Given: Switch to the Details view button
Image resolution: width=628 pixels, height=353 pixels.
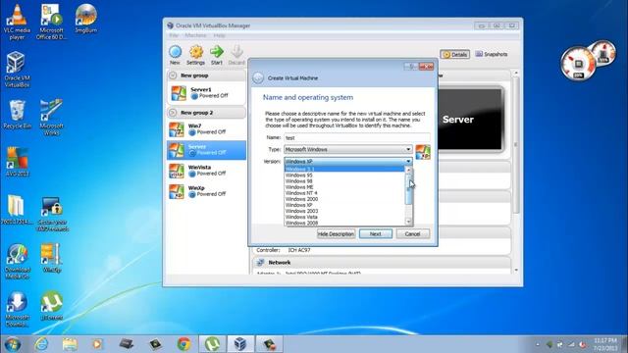Looking at the screenshot, I should [455, 55].
